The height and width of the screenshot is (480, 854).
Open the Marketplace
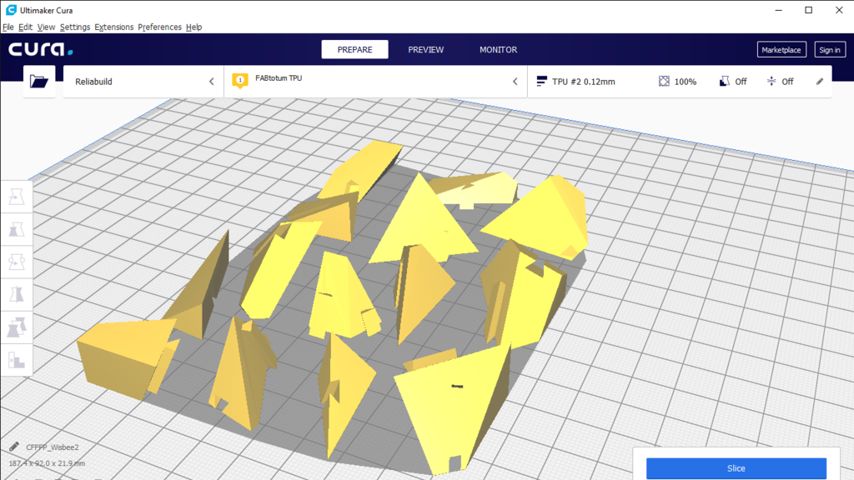pos(781,49)
